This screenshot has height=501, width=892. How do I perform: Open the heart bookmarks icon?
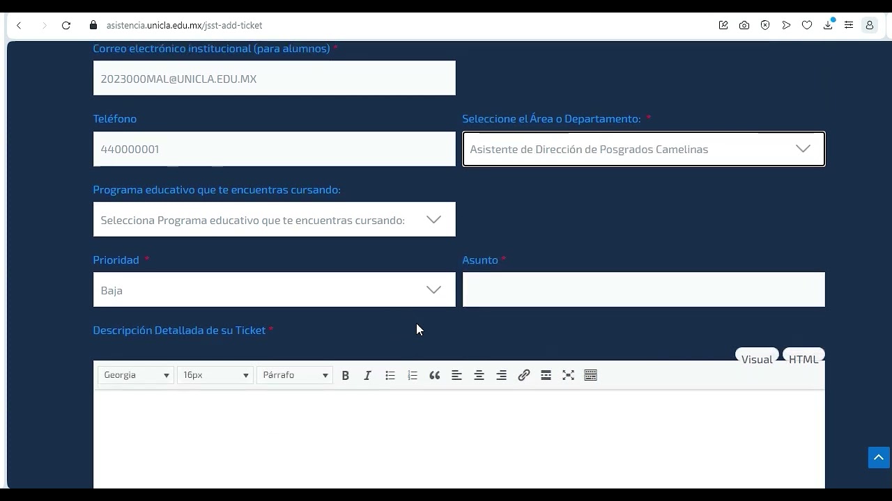(807, 25)
